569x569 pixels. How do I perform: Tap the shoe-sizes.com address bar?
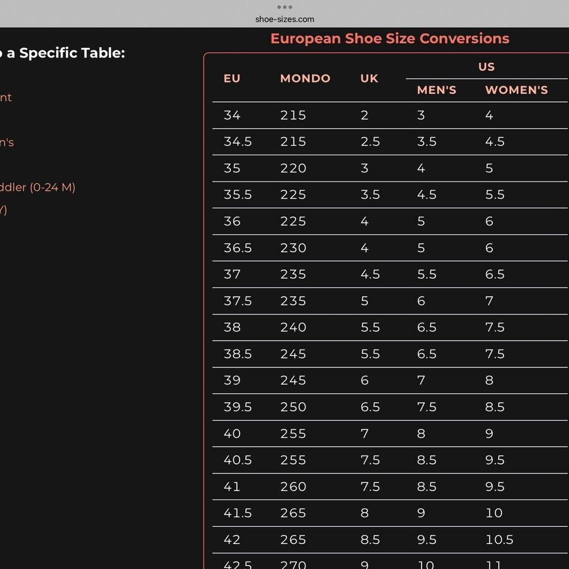tap(284, 19)
